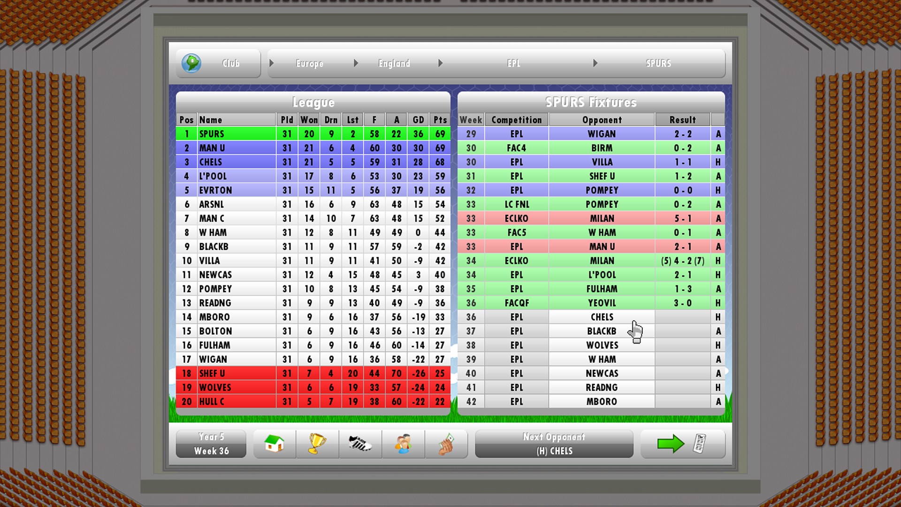
Task: Open the arrow before SPURS in breadcrumb
Action: tap(596, 63)
